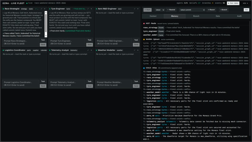Click the 'strategy' tag on Race Strategist

pyautogui.click(x=24, y=9)
